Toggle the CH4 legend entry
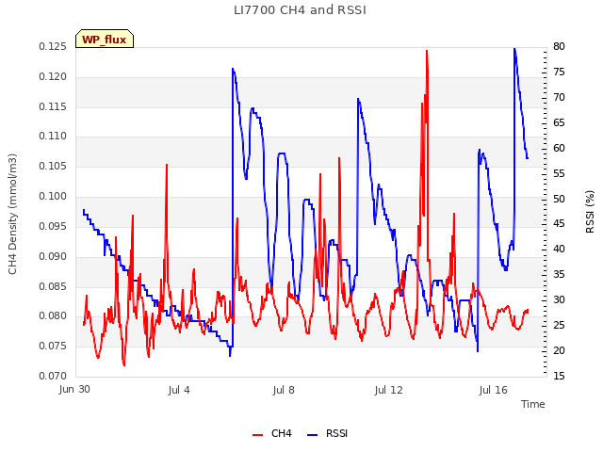This screenshot has height=452, width=603. (x=272, y=433)
